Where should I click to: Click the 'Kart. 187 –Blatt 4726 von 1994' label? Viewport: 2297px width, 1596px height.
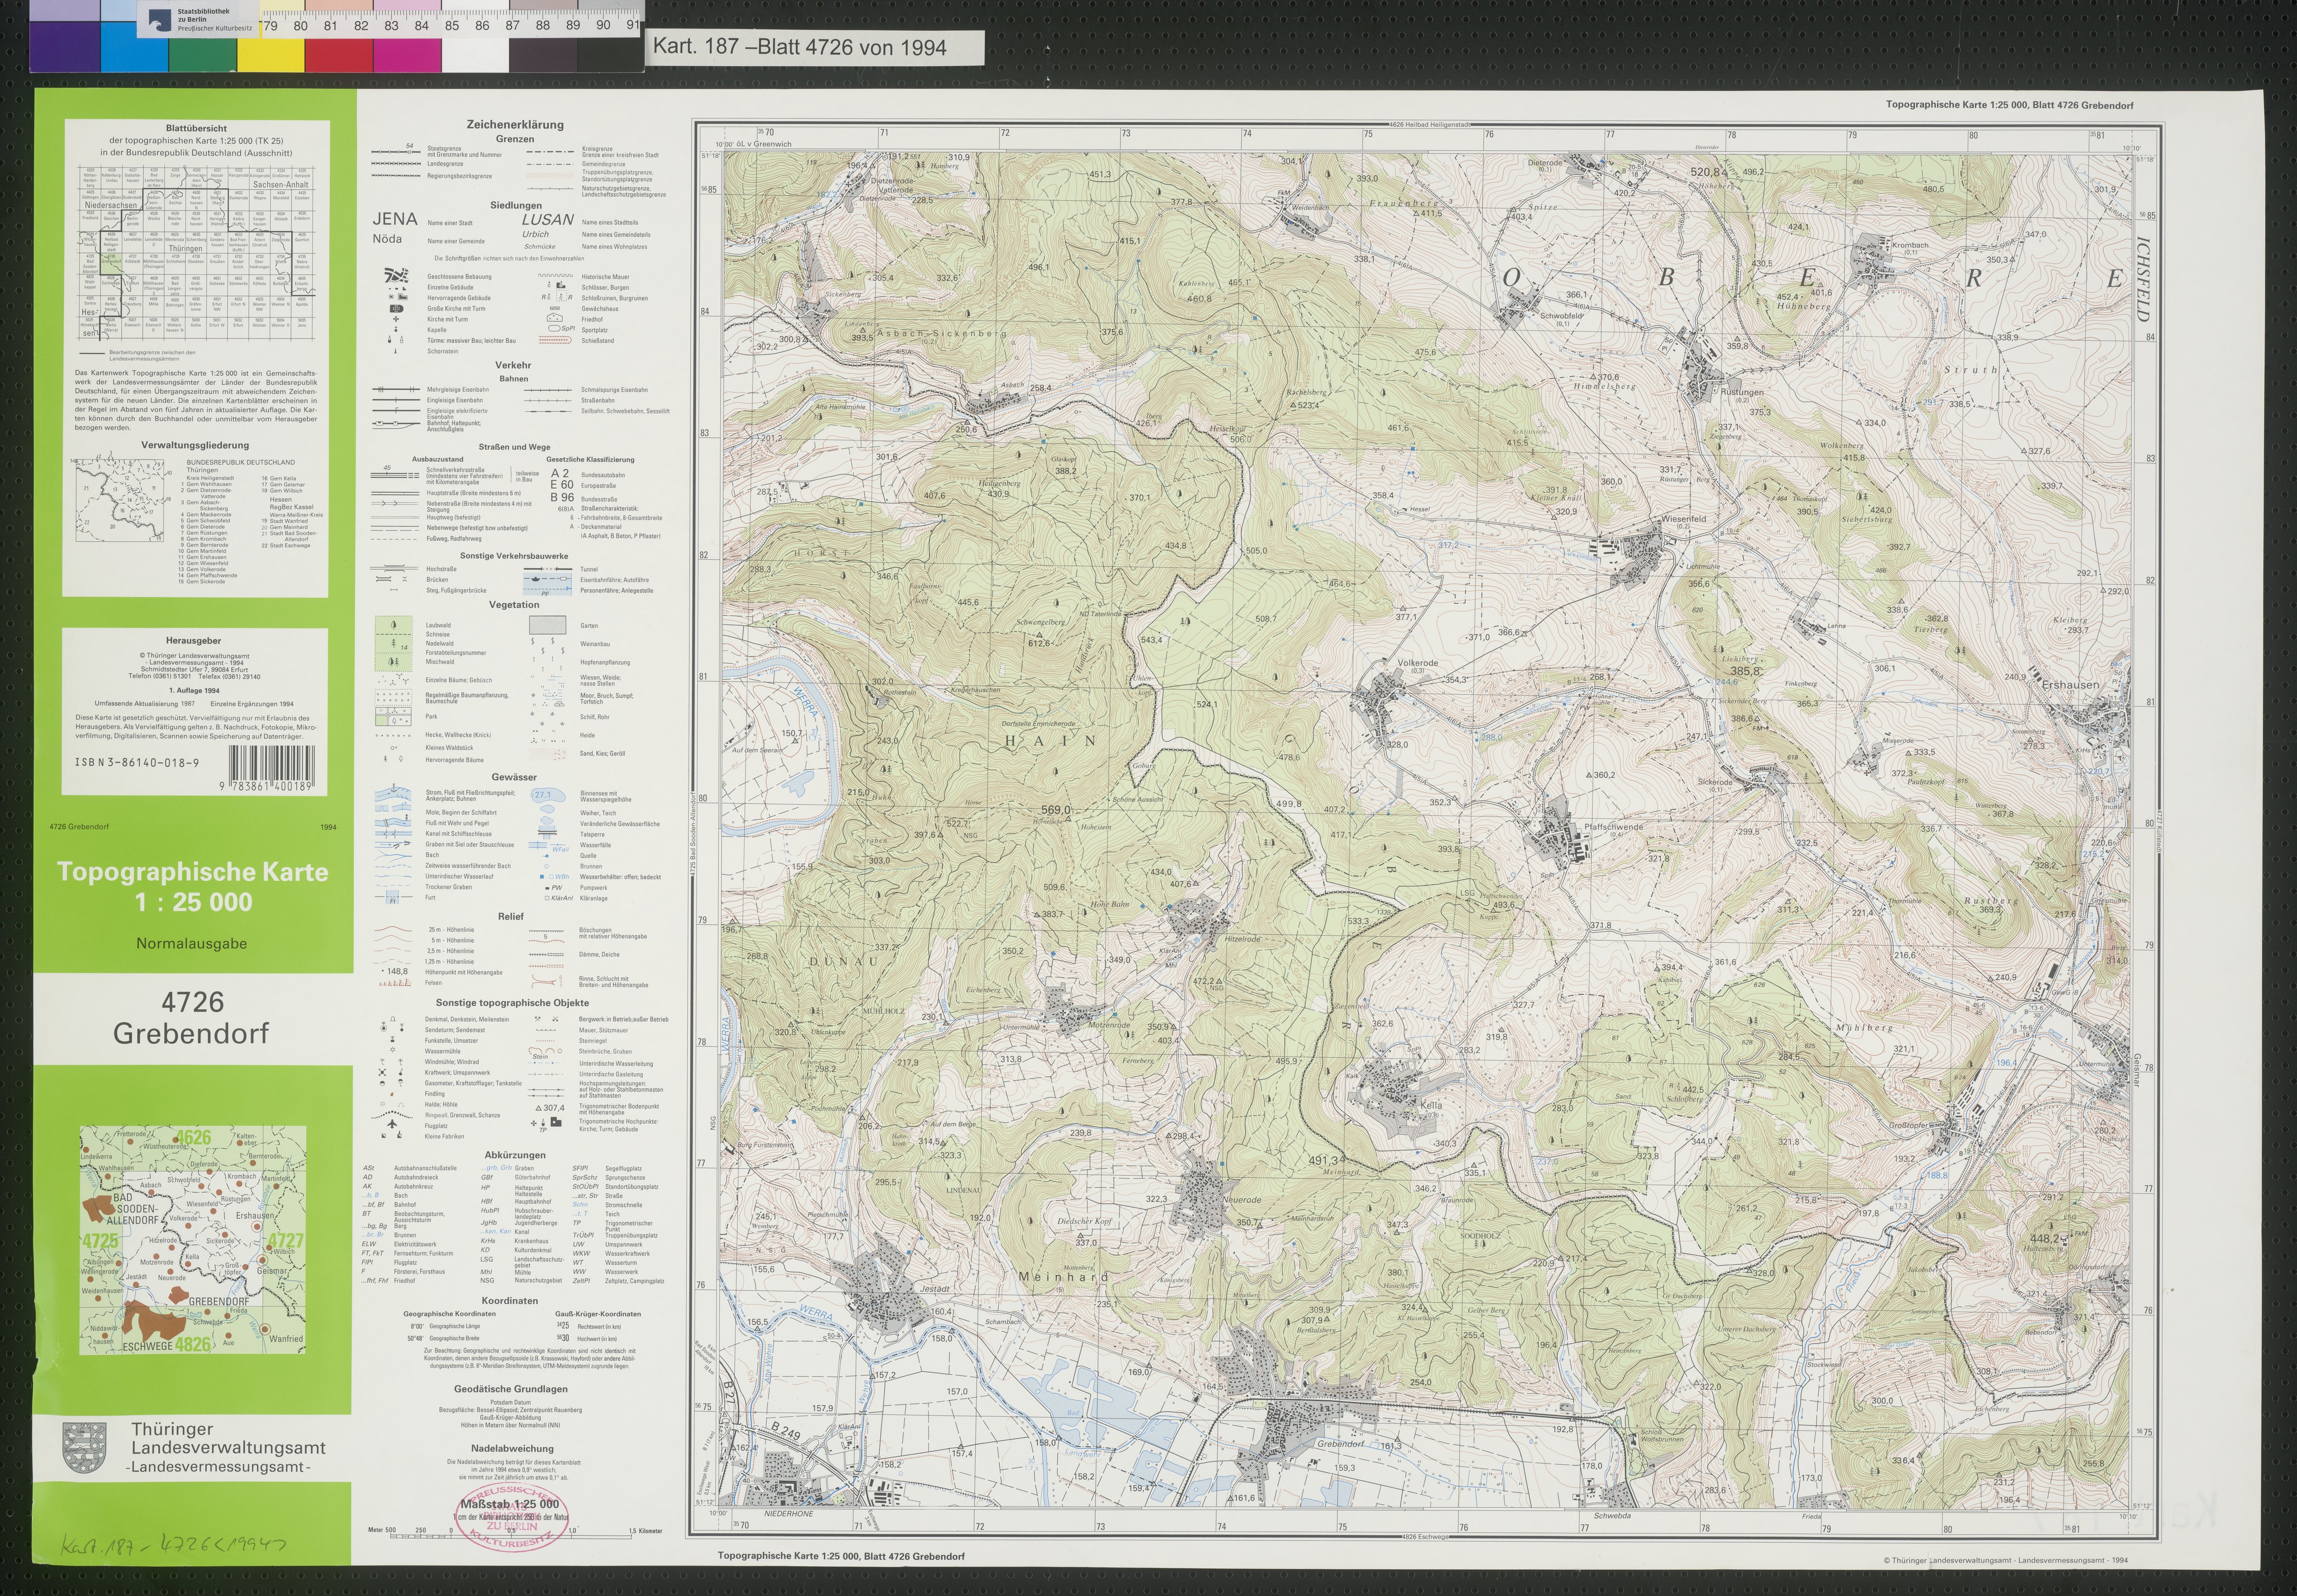coord(799,46)
